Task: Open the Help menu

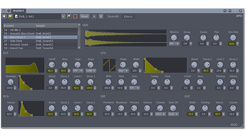Action: click(239, 16)
